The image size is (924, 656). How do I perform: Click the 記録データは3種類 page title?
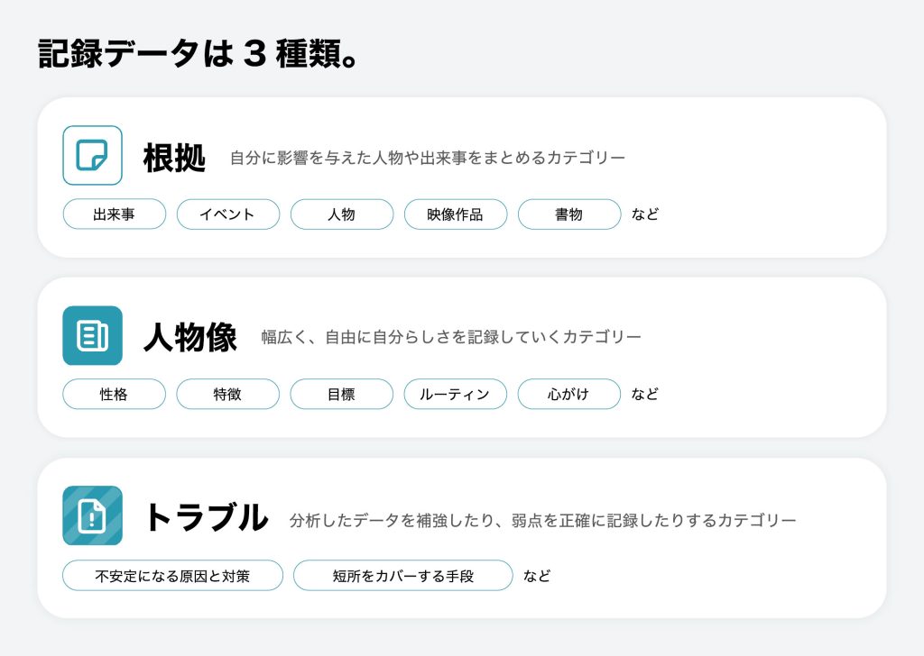[x=199, y=53]
